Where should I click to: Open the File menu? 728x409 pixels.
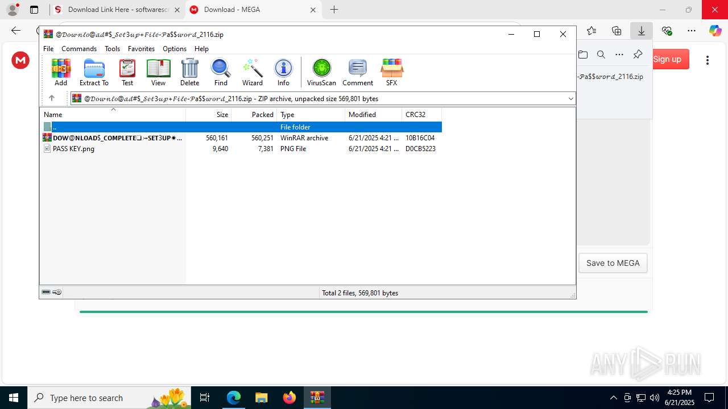[48, 49]
